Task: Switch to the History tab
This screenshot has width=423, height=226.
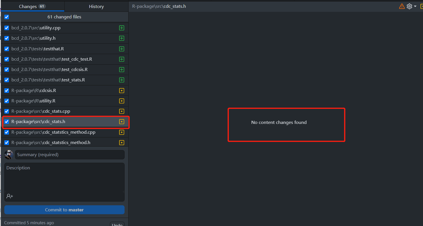Action: tap(96, 6)
